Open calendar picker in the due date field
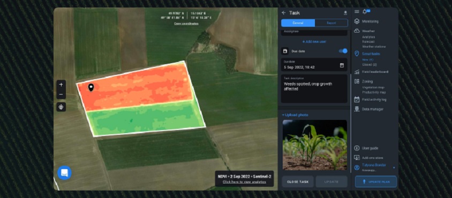Viewport: 452px width, 198px height. point(342,65)
